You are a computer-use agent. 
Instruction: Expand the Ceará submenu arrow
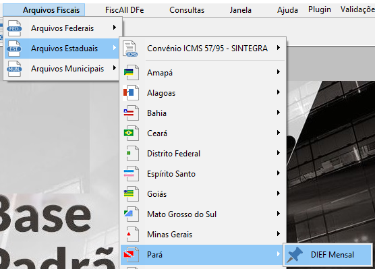(x=279, y=132)
